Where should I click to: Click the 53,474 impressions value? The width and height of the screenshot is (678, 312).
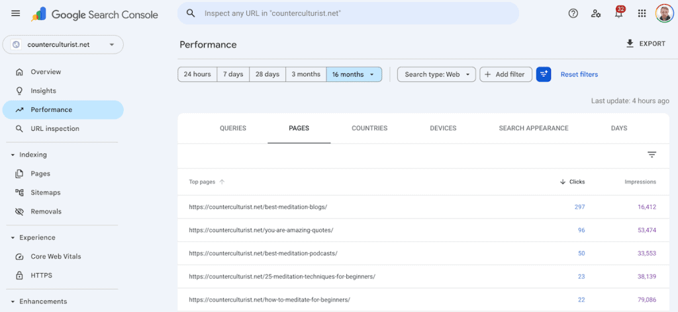coord(647,230)
